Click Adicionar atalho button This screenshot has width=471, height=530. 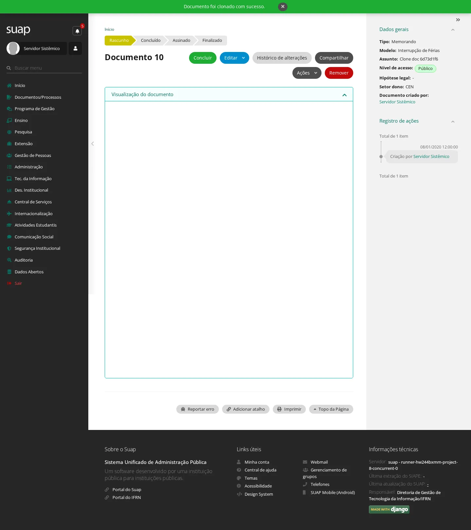click(246, 409)
